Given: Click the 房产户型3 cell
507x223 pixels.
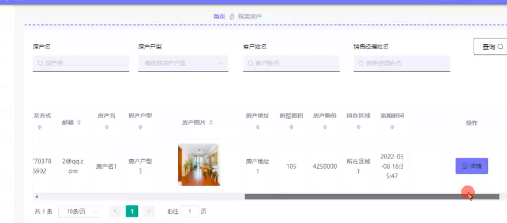Looking at the screenshot, I should tap(140, 166).
